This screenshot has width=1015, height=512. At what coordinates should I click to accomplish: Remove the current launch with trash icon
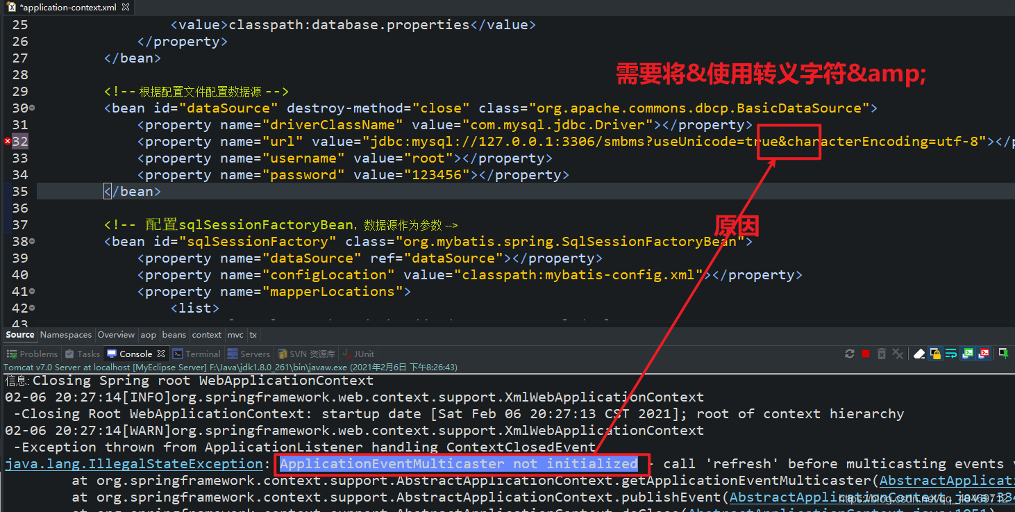(880, 354)
